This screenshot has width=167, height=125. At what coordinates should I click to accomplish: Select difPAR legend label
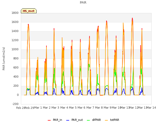tap(96, 120)
